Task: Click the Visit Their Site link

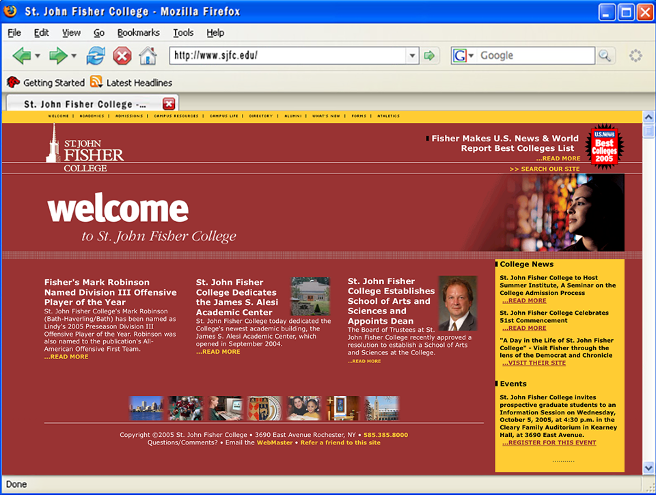Action: tap(534, 363)
